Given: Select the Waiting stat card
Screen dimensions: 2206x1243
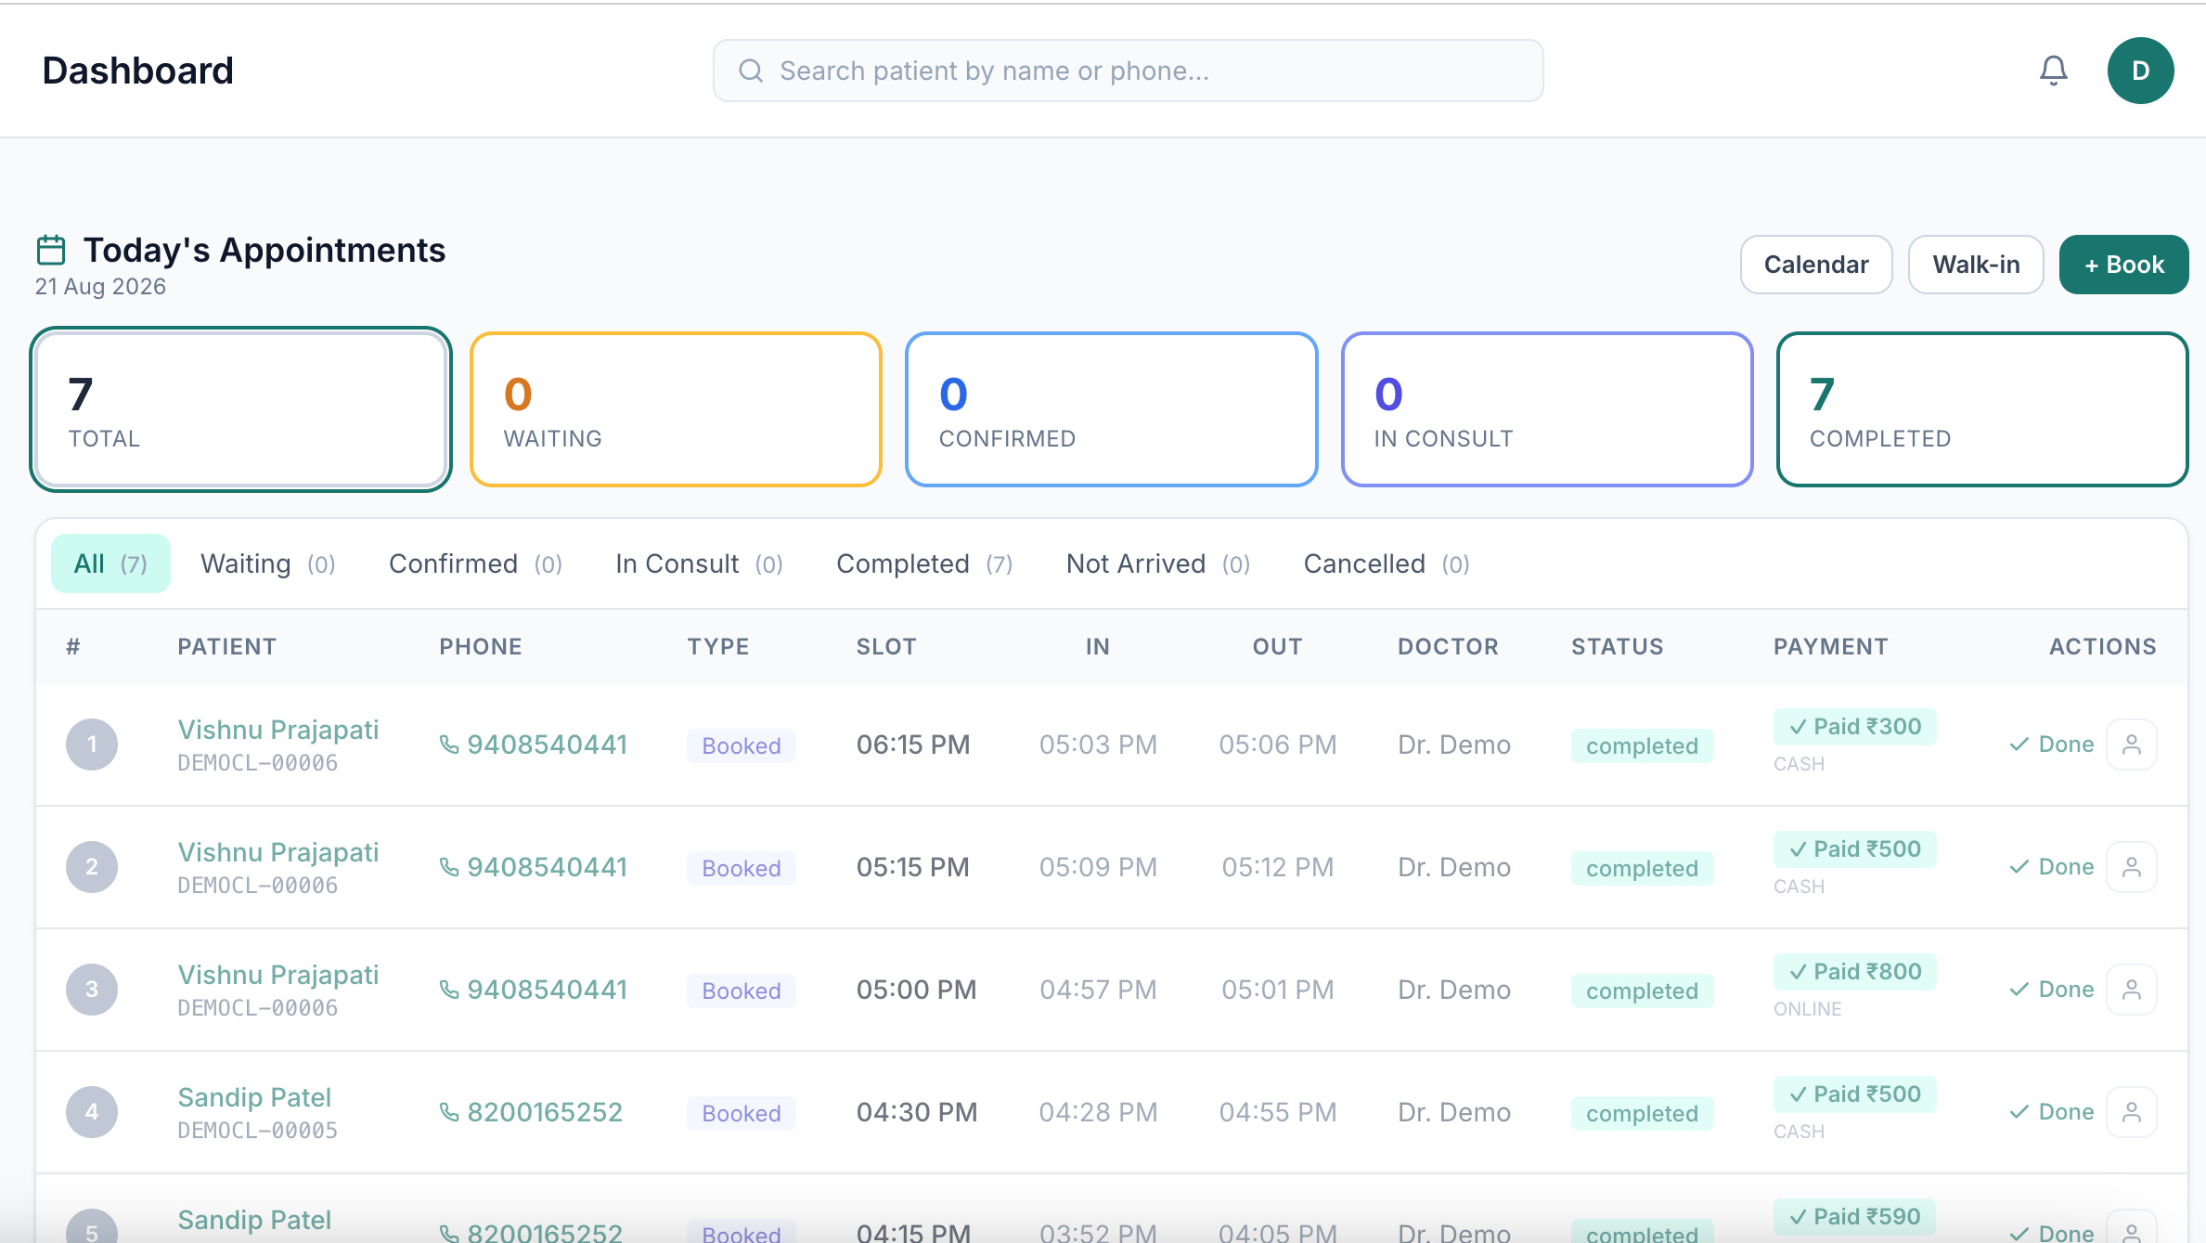Looking at the screenshot, I should click(676, 409).
